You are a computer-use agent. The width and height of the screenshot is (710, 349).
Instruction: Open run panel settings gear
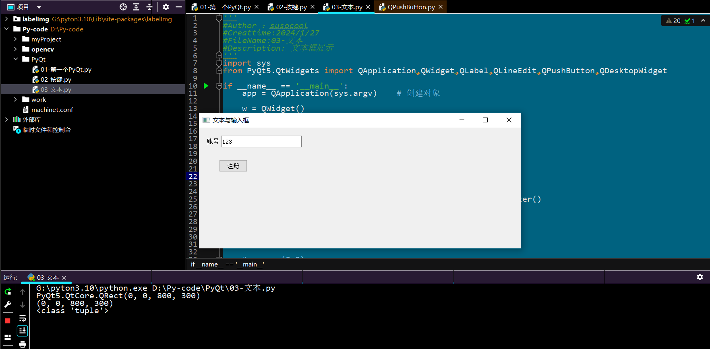[700, 277]
